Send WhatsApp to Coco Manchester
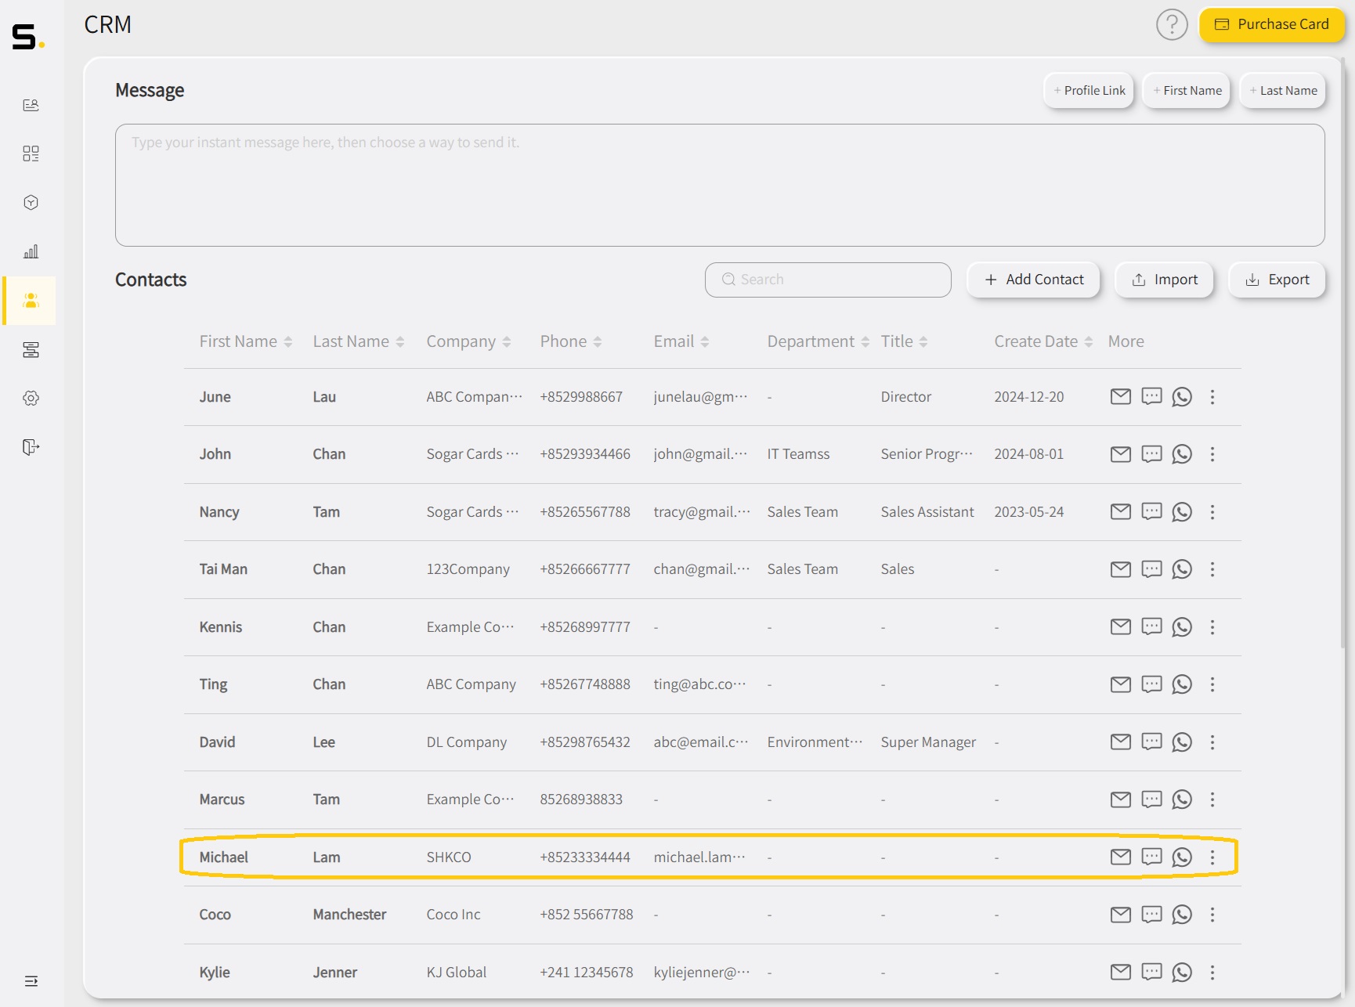This screenshot has width=1355, height=1007. tap(1182, 915)
